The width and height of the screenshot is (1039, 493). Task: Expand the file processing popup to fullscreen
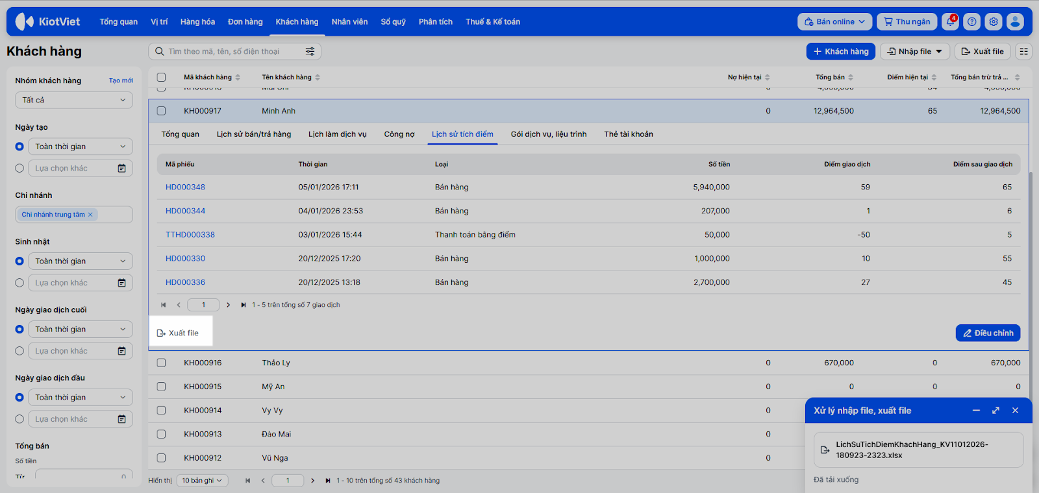click(x=995, y=411)
